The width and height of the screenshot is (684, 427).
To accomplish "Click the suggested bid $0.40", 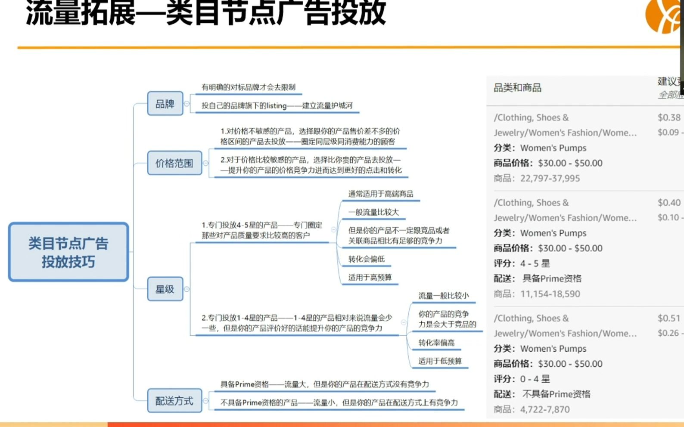I will (669, 203).
